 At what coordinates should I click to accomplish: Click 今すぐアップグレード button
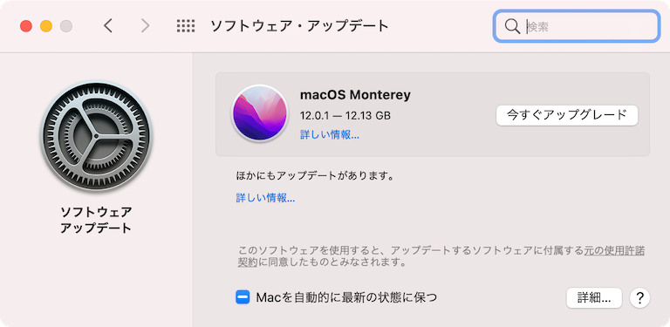[566, 115]
